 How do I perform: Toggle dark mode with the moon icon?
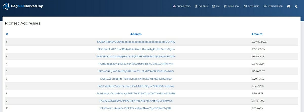point(296,6)
